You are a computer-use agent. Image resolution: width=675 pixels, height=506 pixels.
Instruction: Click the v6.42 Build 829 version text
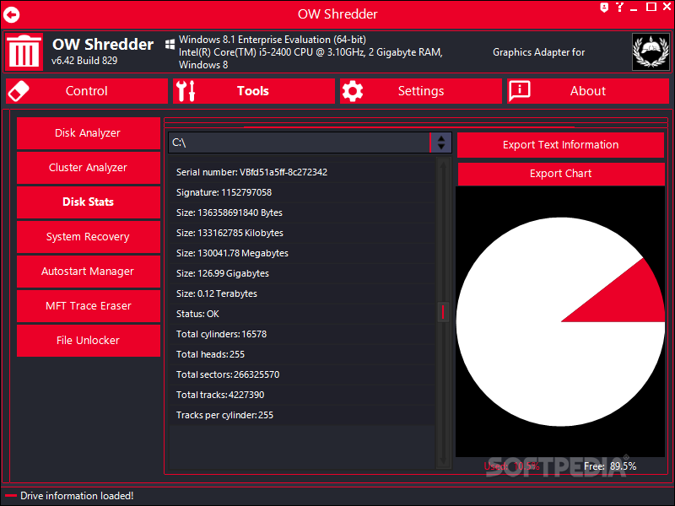84,61
